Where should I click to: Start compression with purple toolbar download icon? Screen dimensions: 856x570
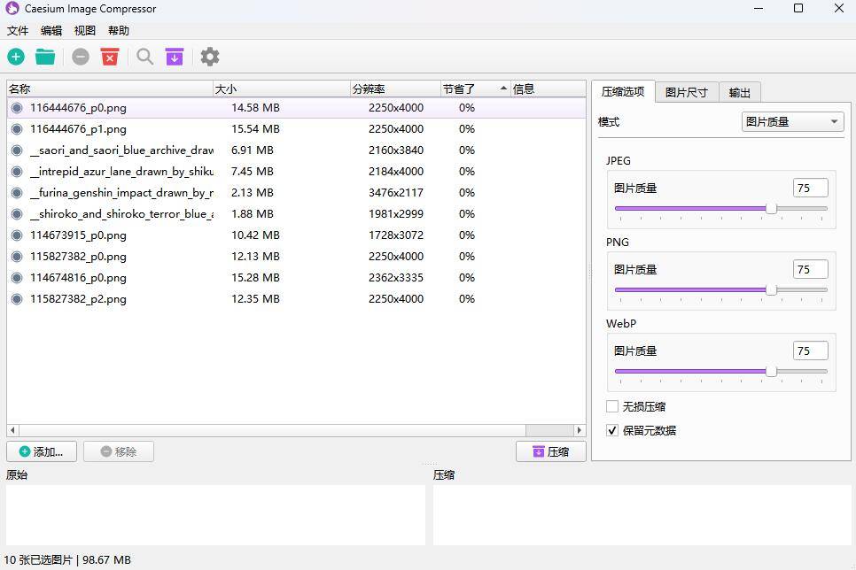[x=175, y=57]
